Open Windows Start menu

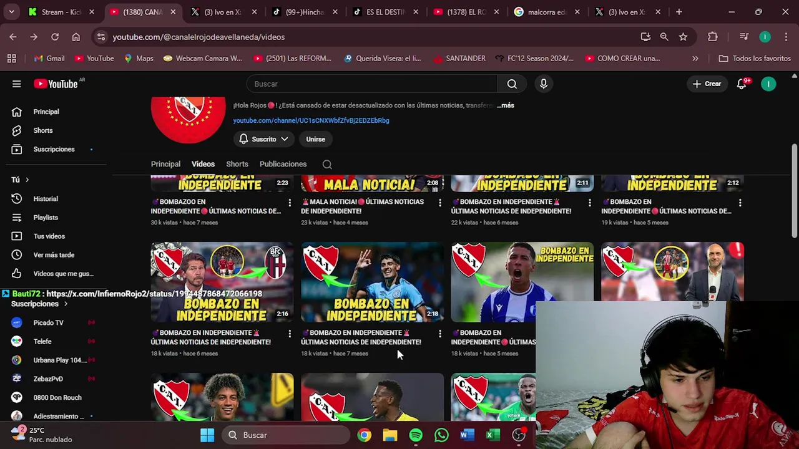[x=207, y=435]
